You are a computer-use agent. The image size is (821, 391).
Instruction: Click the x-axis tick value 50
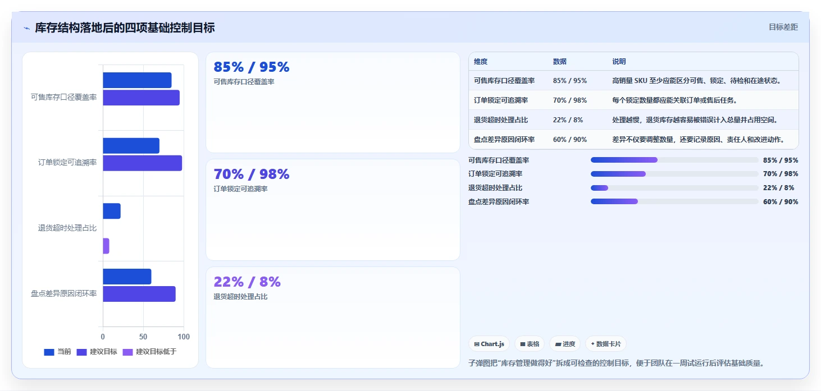(x=143, y=337)
